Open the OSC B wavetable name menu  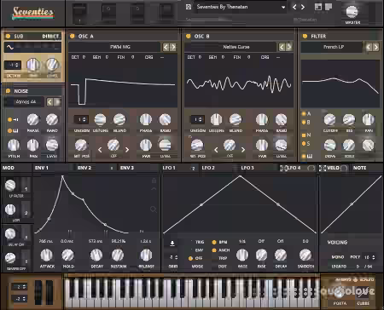[230, 47]
